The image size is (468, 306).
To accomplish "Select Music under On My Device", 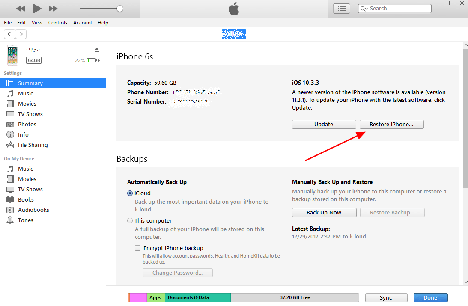I will [x=53, y=169].
